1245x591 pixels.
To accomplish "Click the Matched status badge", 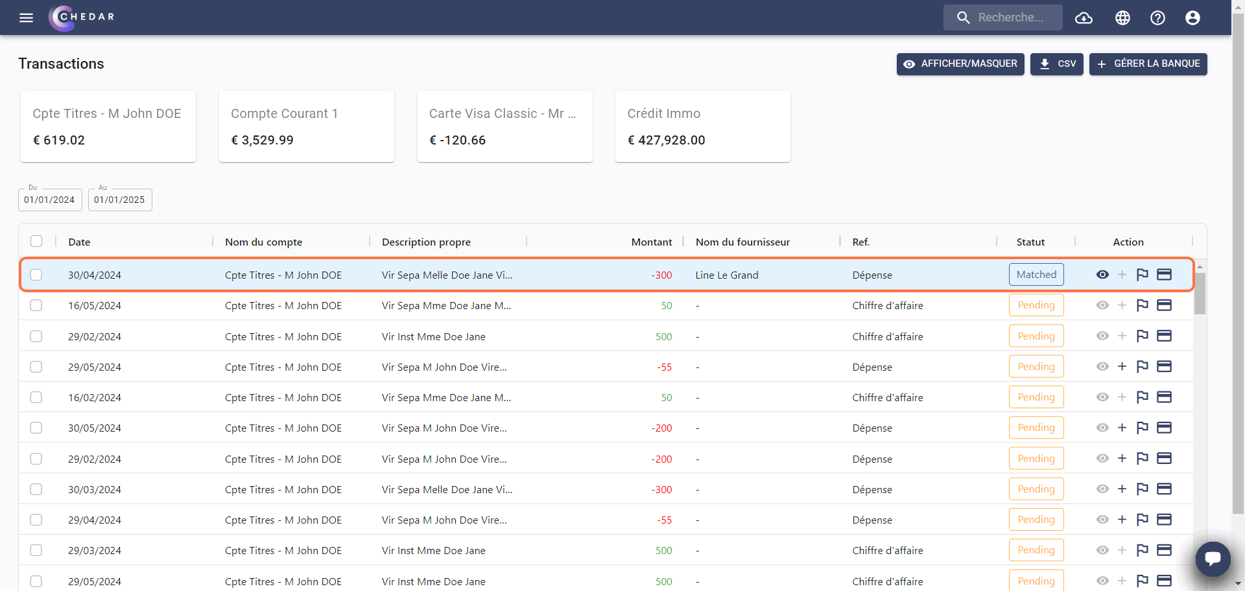I will [x=1036, y=275].
